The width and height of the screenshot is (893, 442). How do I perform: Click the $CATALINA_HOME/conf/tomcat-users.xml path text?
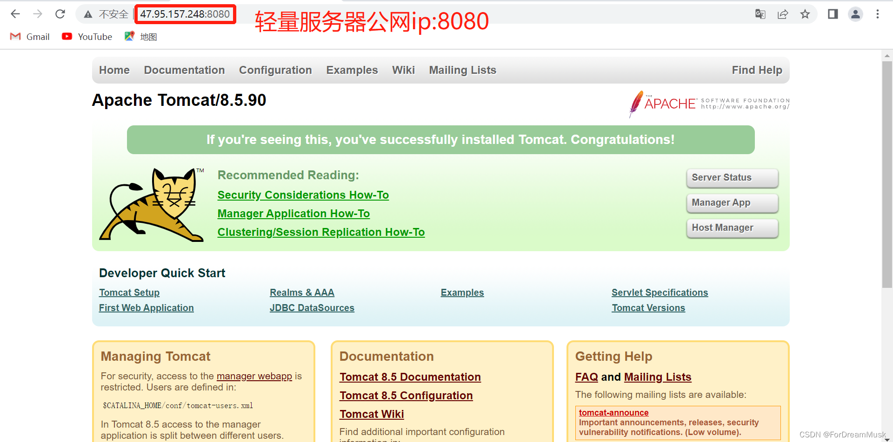178,405
